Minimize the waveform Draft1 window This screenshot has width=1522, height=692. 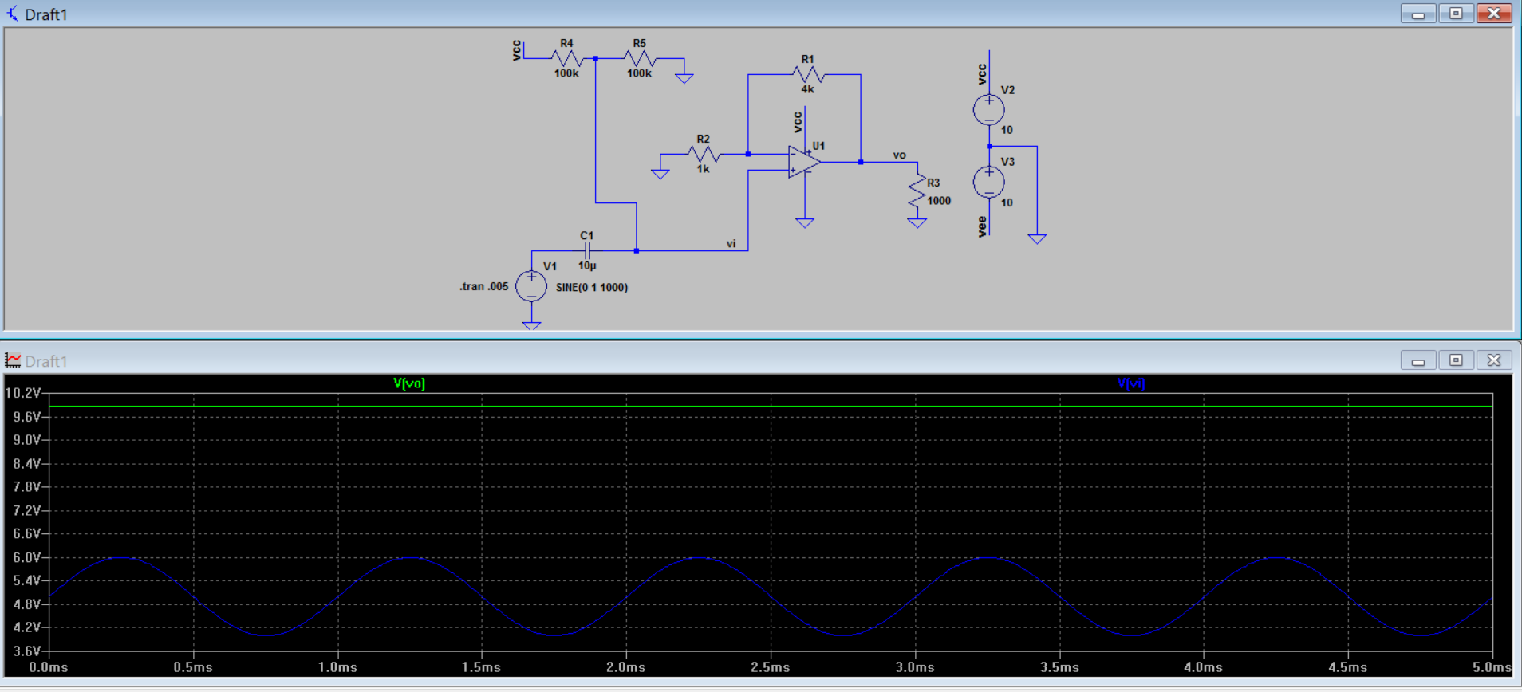pyautogui.click(x=1418, y=360)
